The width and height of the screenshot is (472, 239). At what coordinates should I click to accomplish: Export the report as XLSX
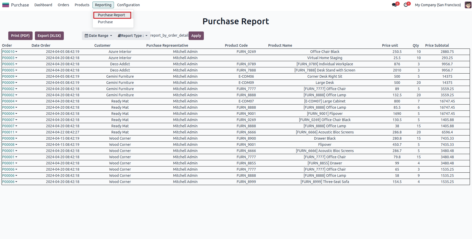tap(49, 36)
